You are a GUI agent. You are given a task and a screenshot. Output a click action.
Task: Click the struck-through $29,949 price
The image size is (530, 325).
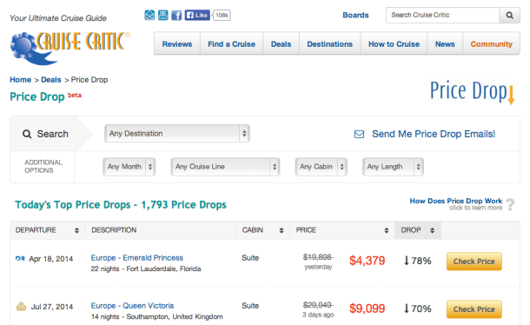(x=318, y=305)
